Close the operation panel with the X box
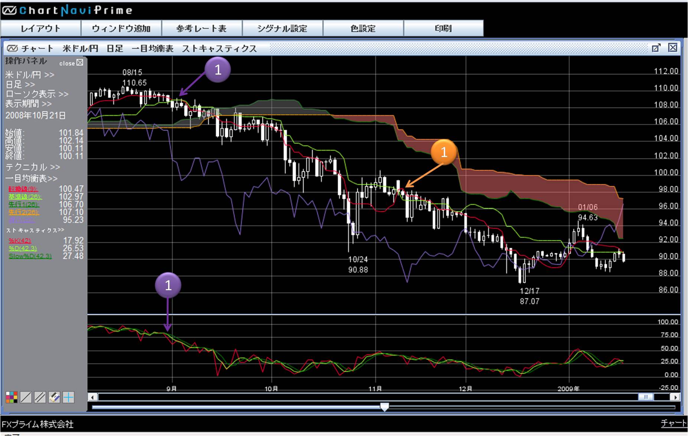The image size is (688, 436). tap(80, 63)
